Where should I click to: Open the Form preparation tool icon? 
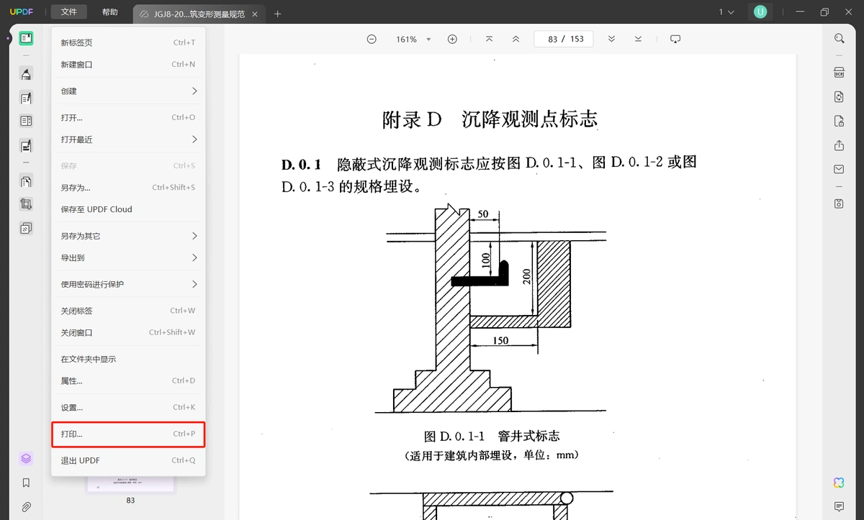click(26, 121)
